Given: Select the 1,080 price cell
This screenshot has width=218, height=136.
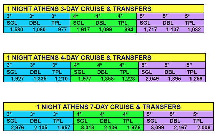Looking at the screenshot, I should click(39, 30).
